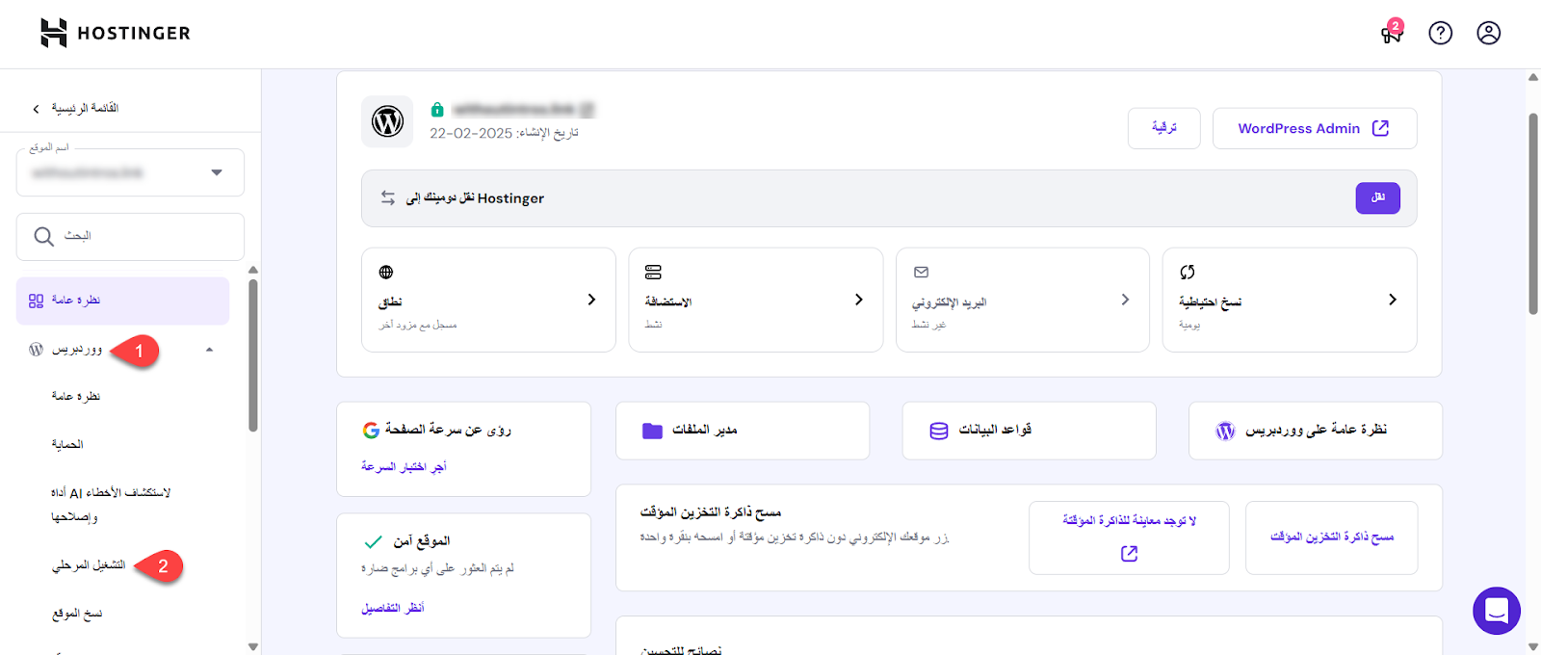Click the green checkmark site safe icon
This screenshot has width=1541, height=655.
tap(373, 541)
